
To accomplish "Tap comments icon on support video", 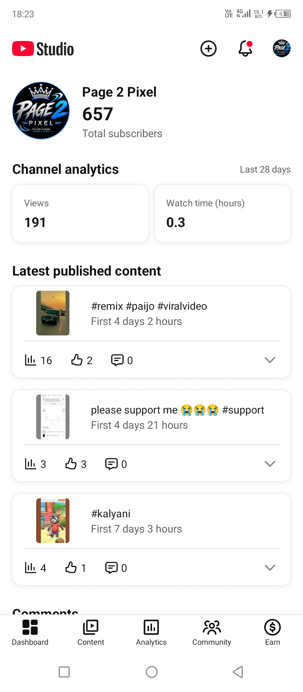I will coord(111,464).
